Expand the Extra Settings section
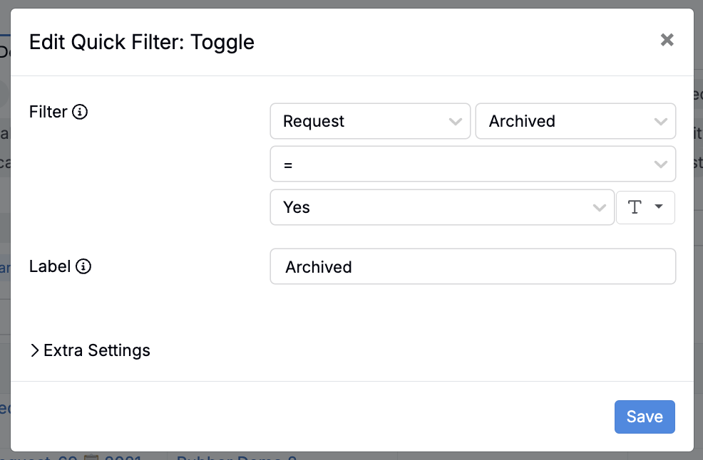This screenshot has height=460, width=703. (96, 350)
